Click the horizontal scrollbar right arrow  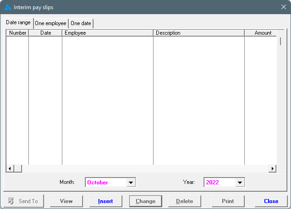click(x=272, y=168)
